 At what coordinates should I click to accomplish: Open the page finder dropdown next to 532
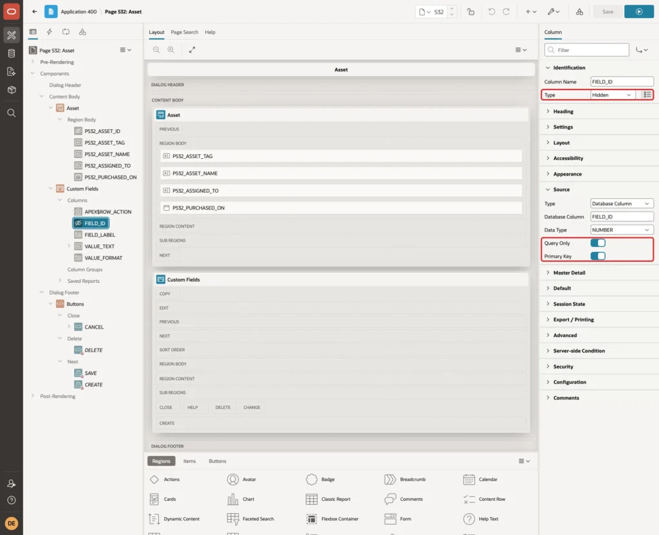(425, 12)
